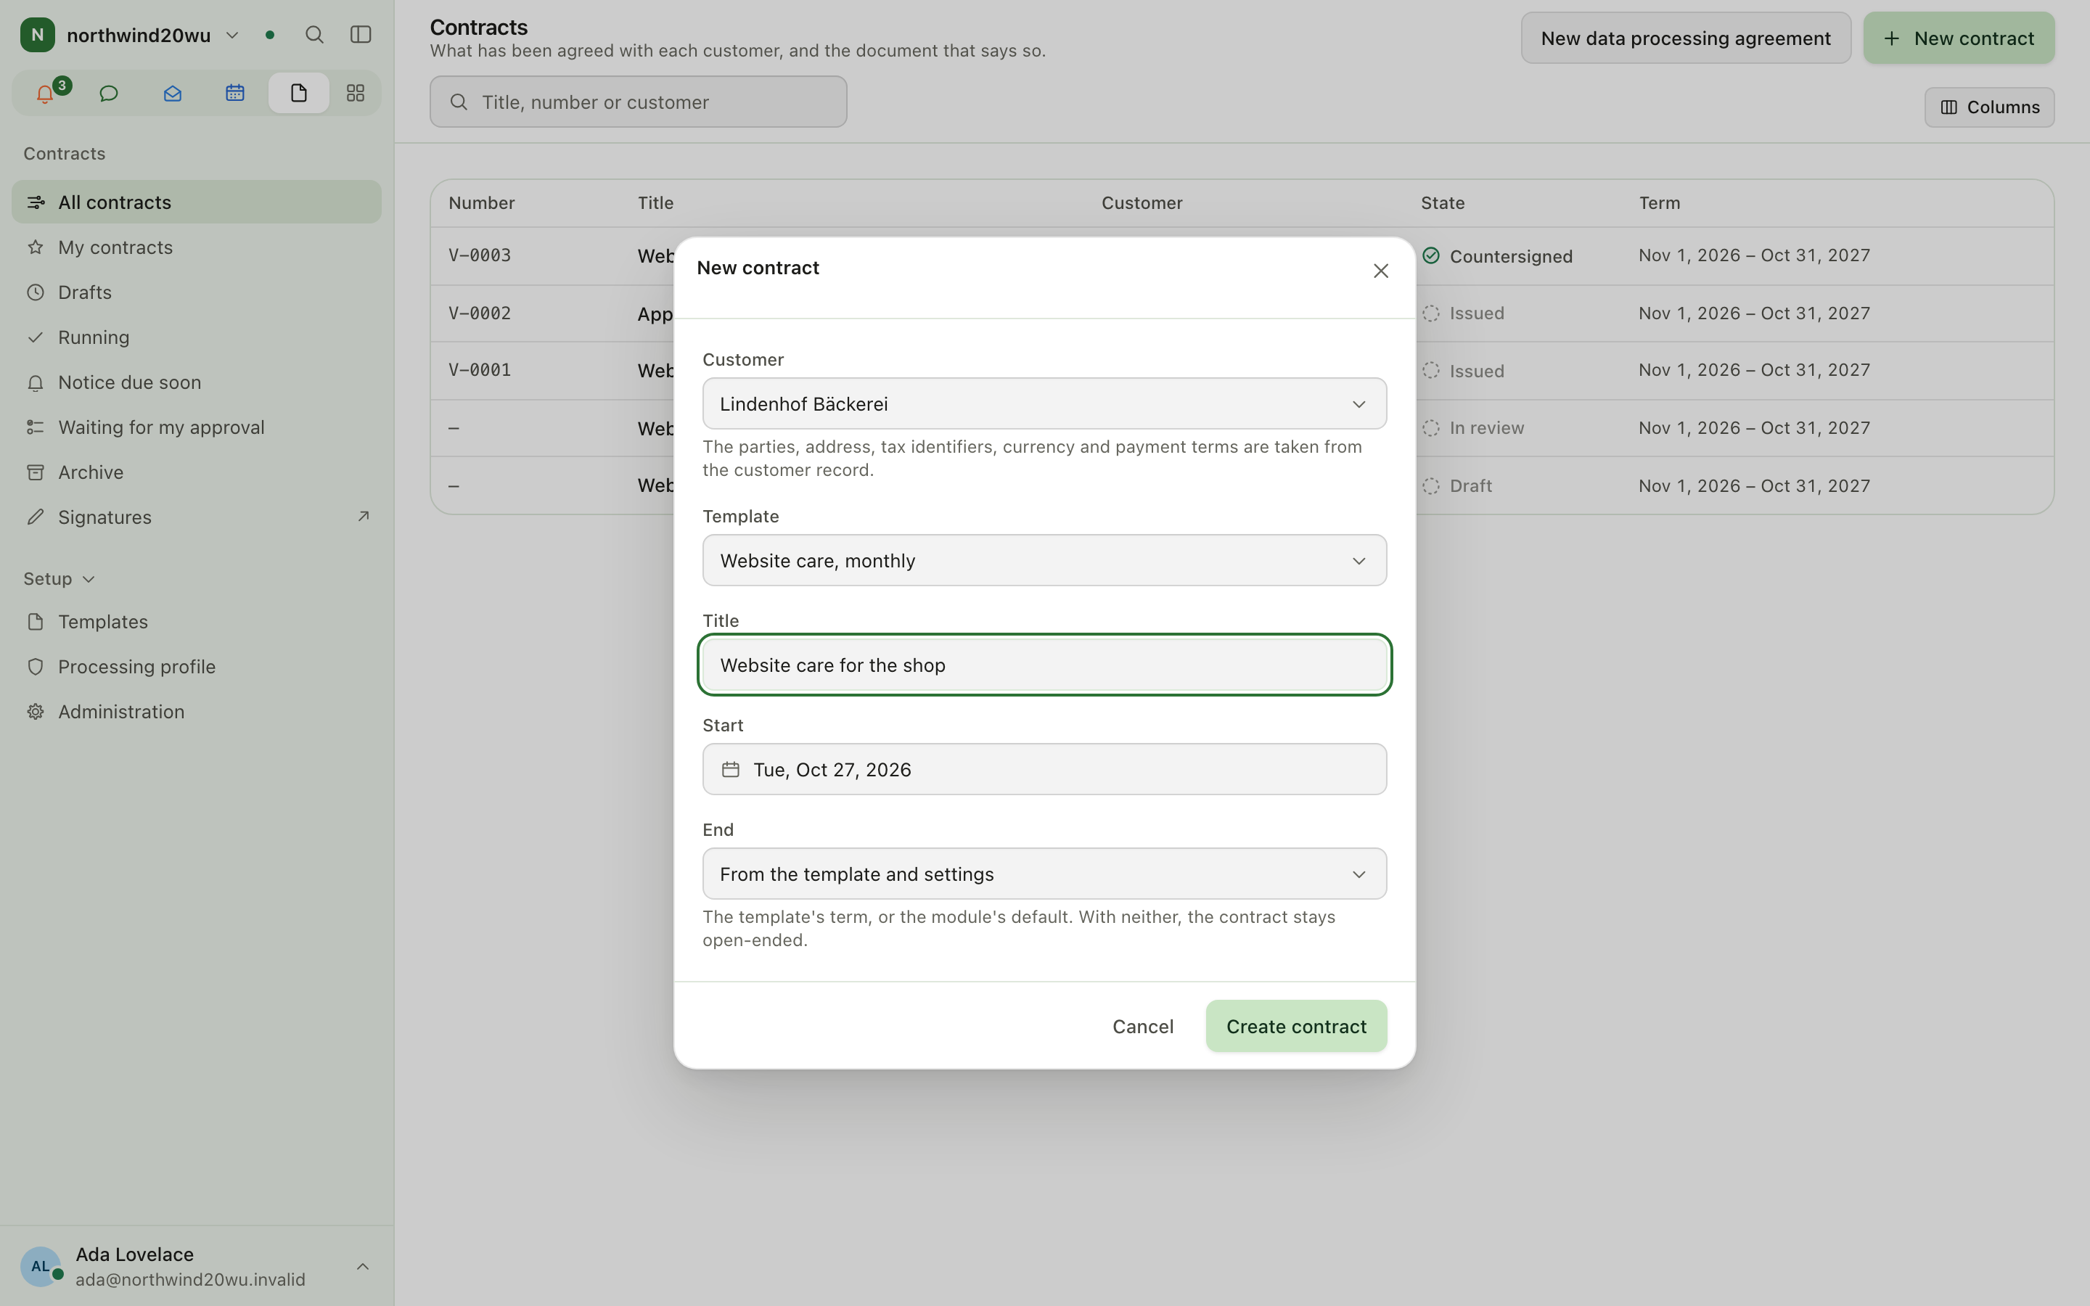This screenshot has width=2090, height=1306.
Task: Open Drafts list
Action: pyautogui.click(x=196, y=292)
